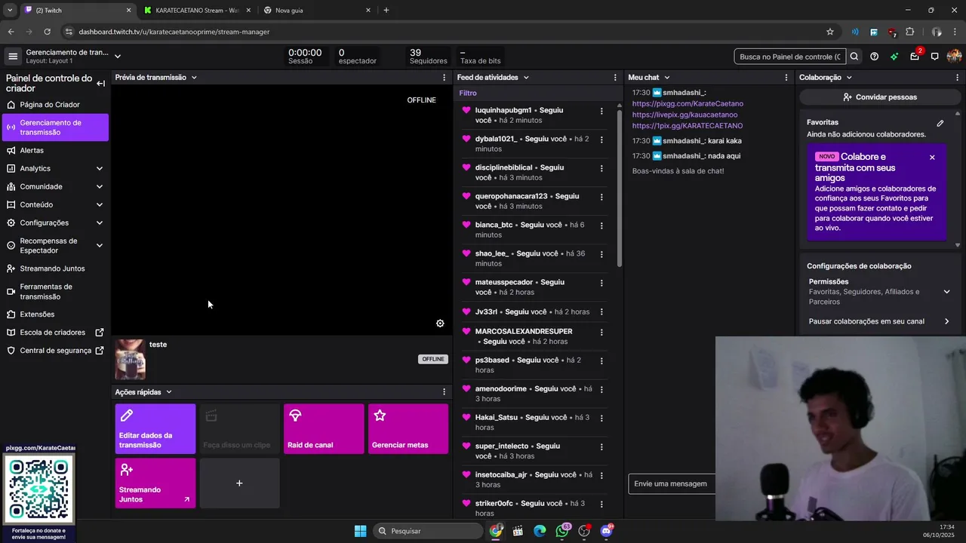Open the hamburger menu in the dashboard header
The width and height of the screenshot is (966, 543).
[13, 57]
